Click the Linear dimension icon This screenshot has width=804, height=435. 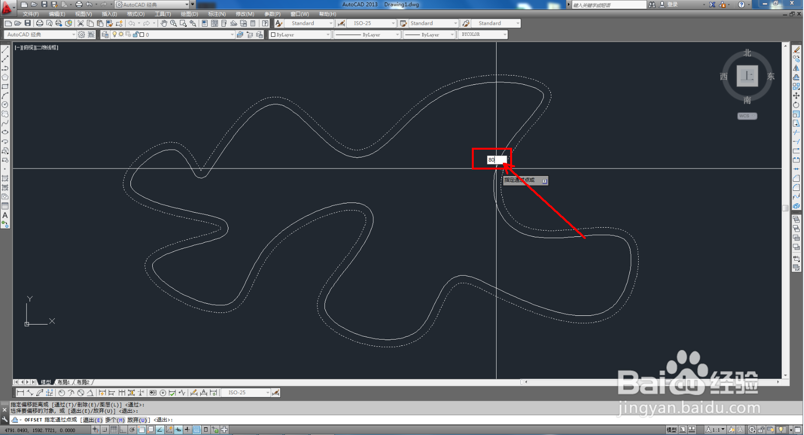(x=20, y=393)
